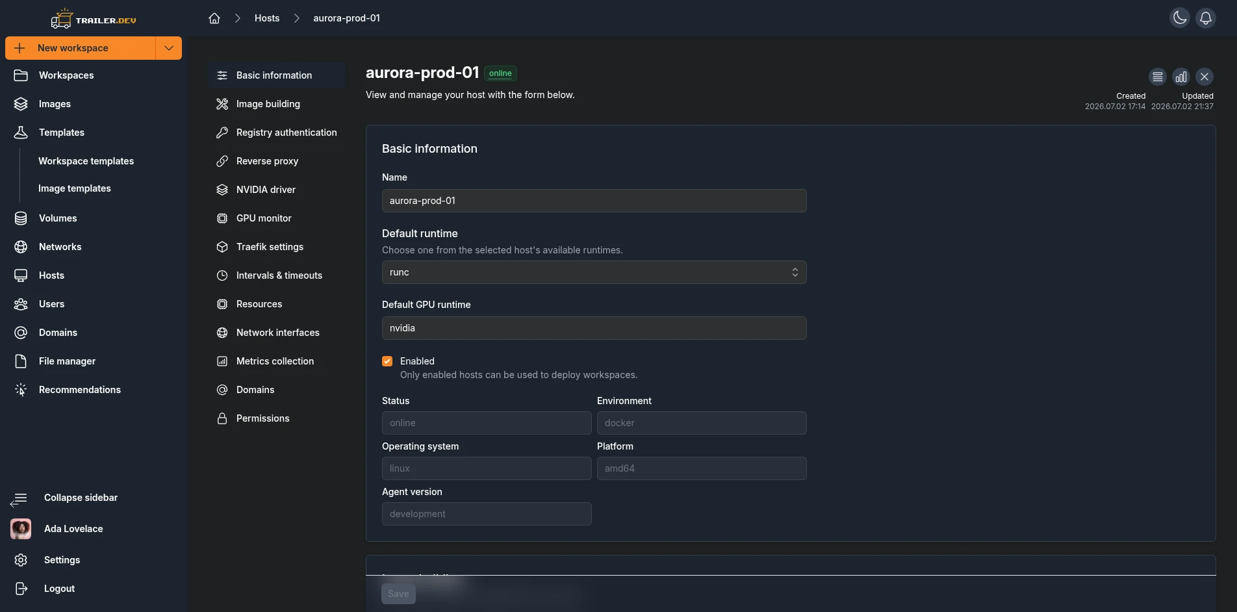Open Metrics collection section
Viewport: 1237px width, 612px height.
(277, 361)
